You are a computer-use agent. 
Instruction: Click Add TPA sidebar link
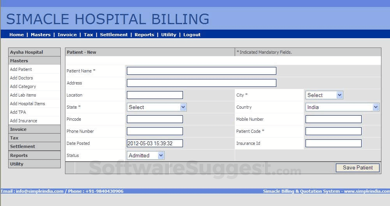[18, 112]
